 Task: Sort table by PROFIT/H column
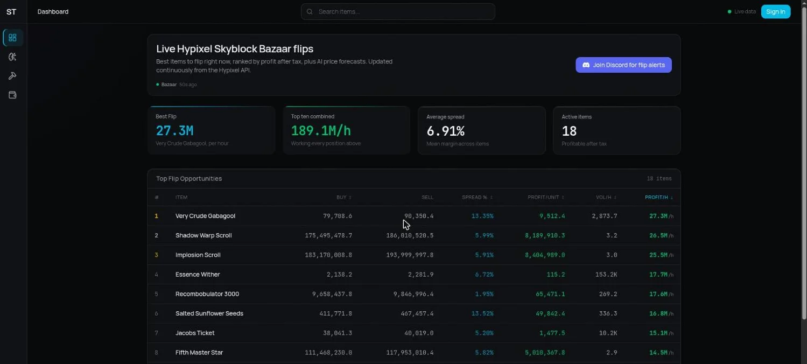tap(659, 198)
